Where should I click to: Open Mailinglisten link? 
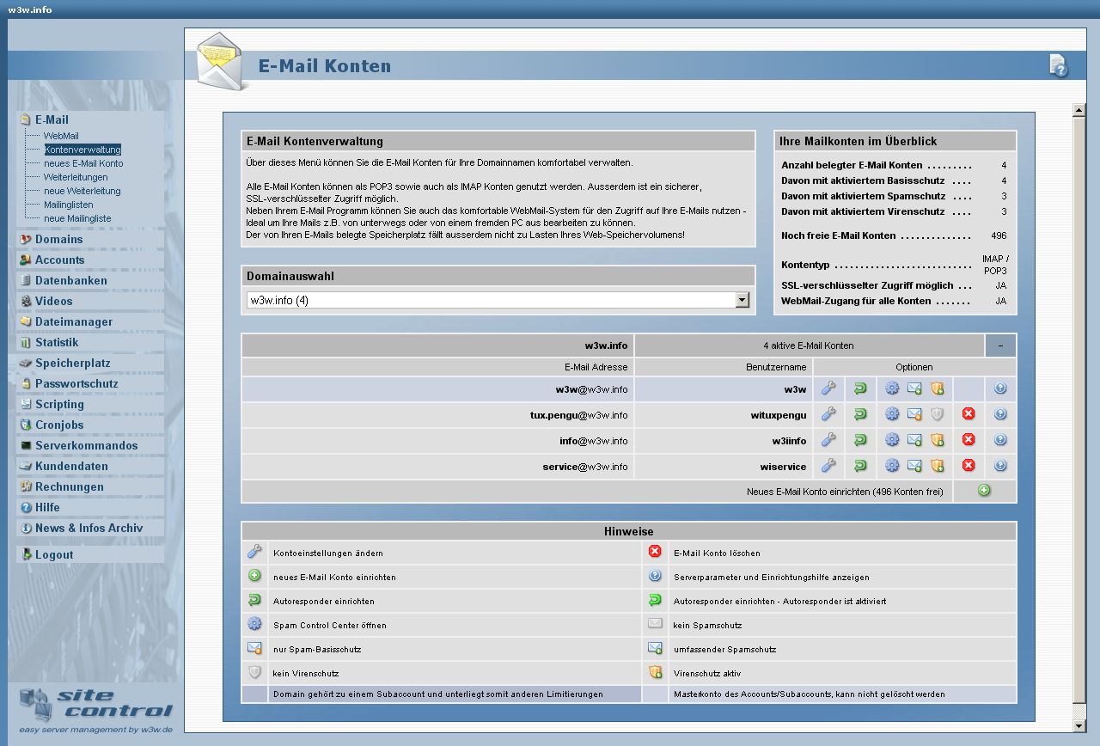tap(69, 205)
